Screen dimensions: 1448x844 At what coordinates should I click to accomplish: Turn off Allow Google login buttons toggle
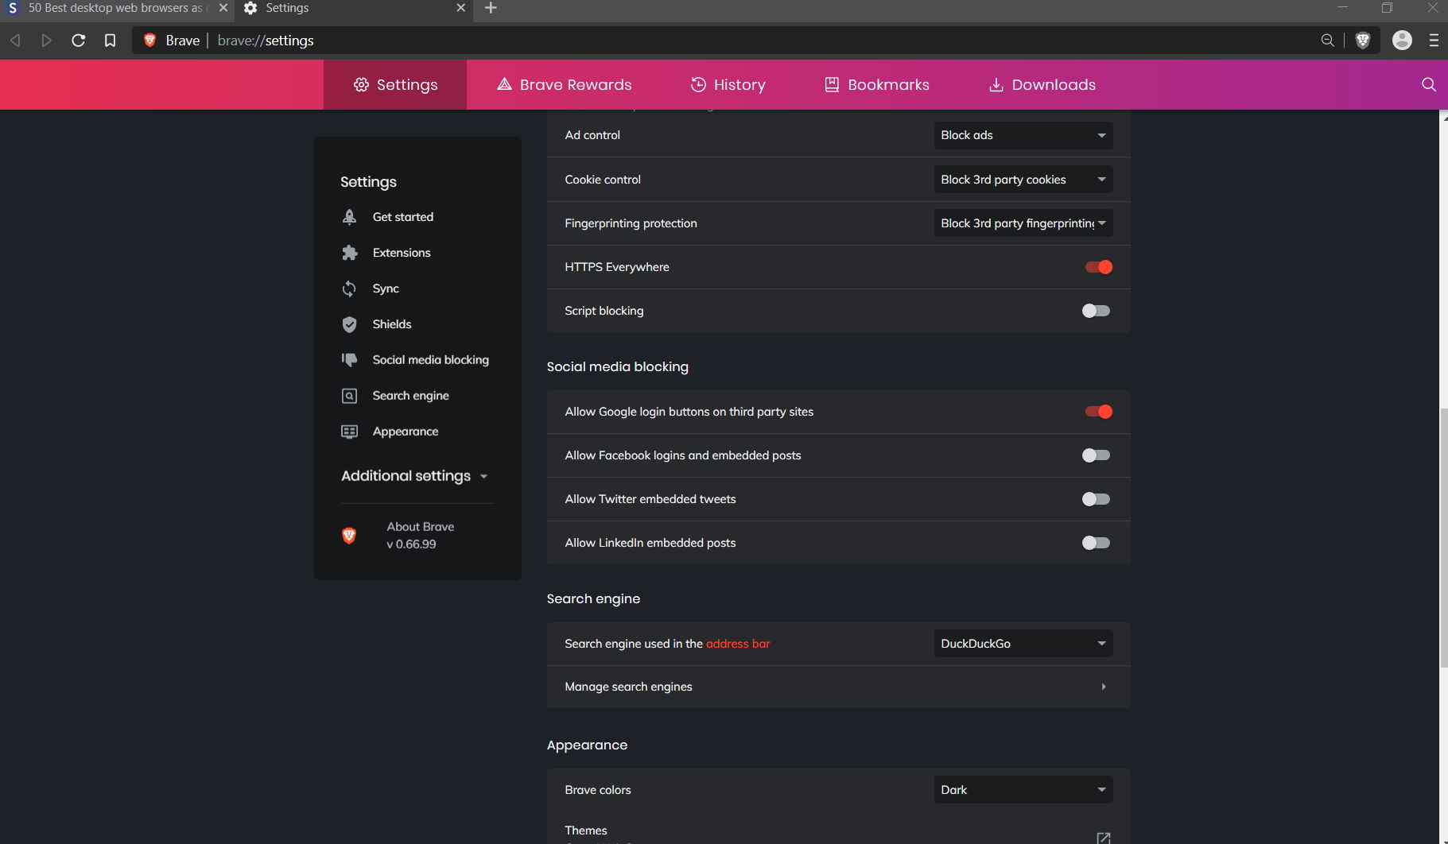tap(1098, 412)
